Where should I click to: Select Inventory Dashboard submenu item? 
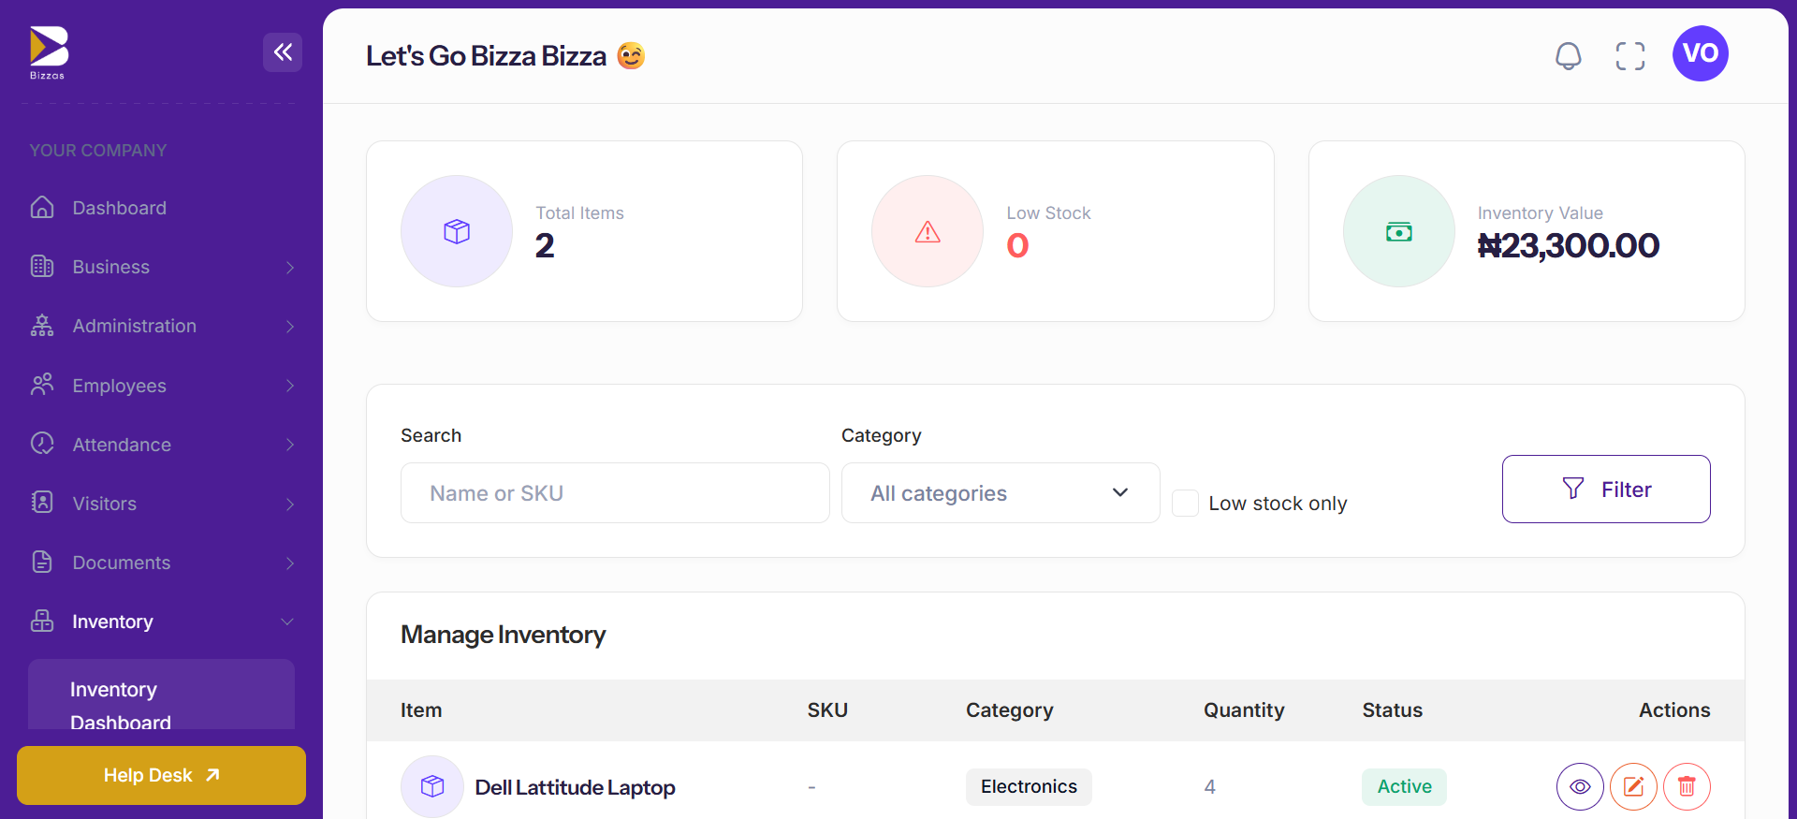(161, 695)
